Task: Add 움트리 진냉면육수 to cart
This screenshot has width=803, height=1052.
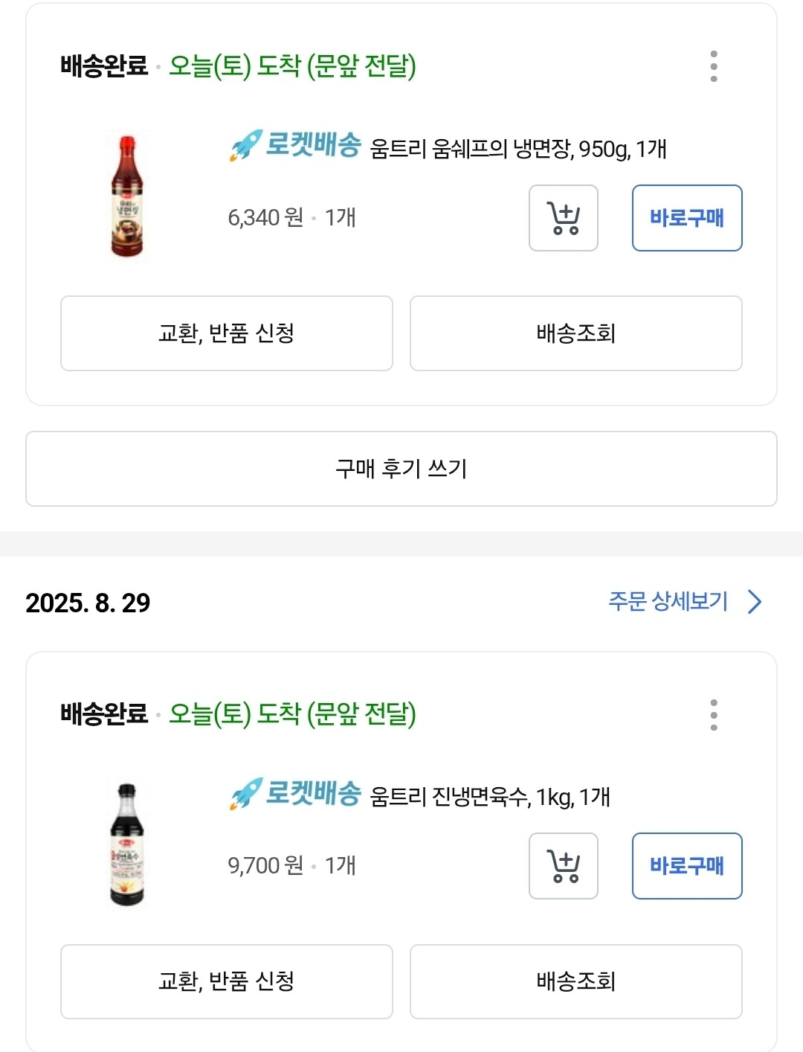Action: [564, 866]
